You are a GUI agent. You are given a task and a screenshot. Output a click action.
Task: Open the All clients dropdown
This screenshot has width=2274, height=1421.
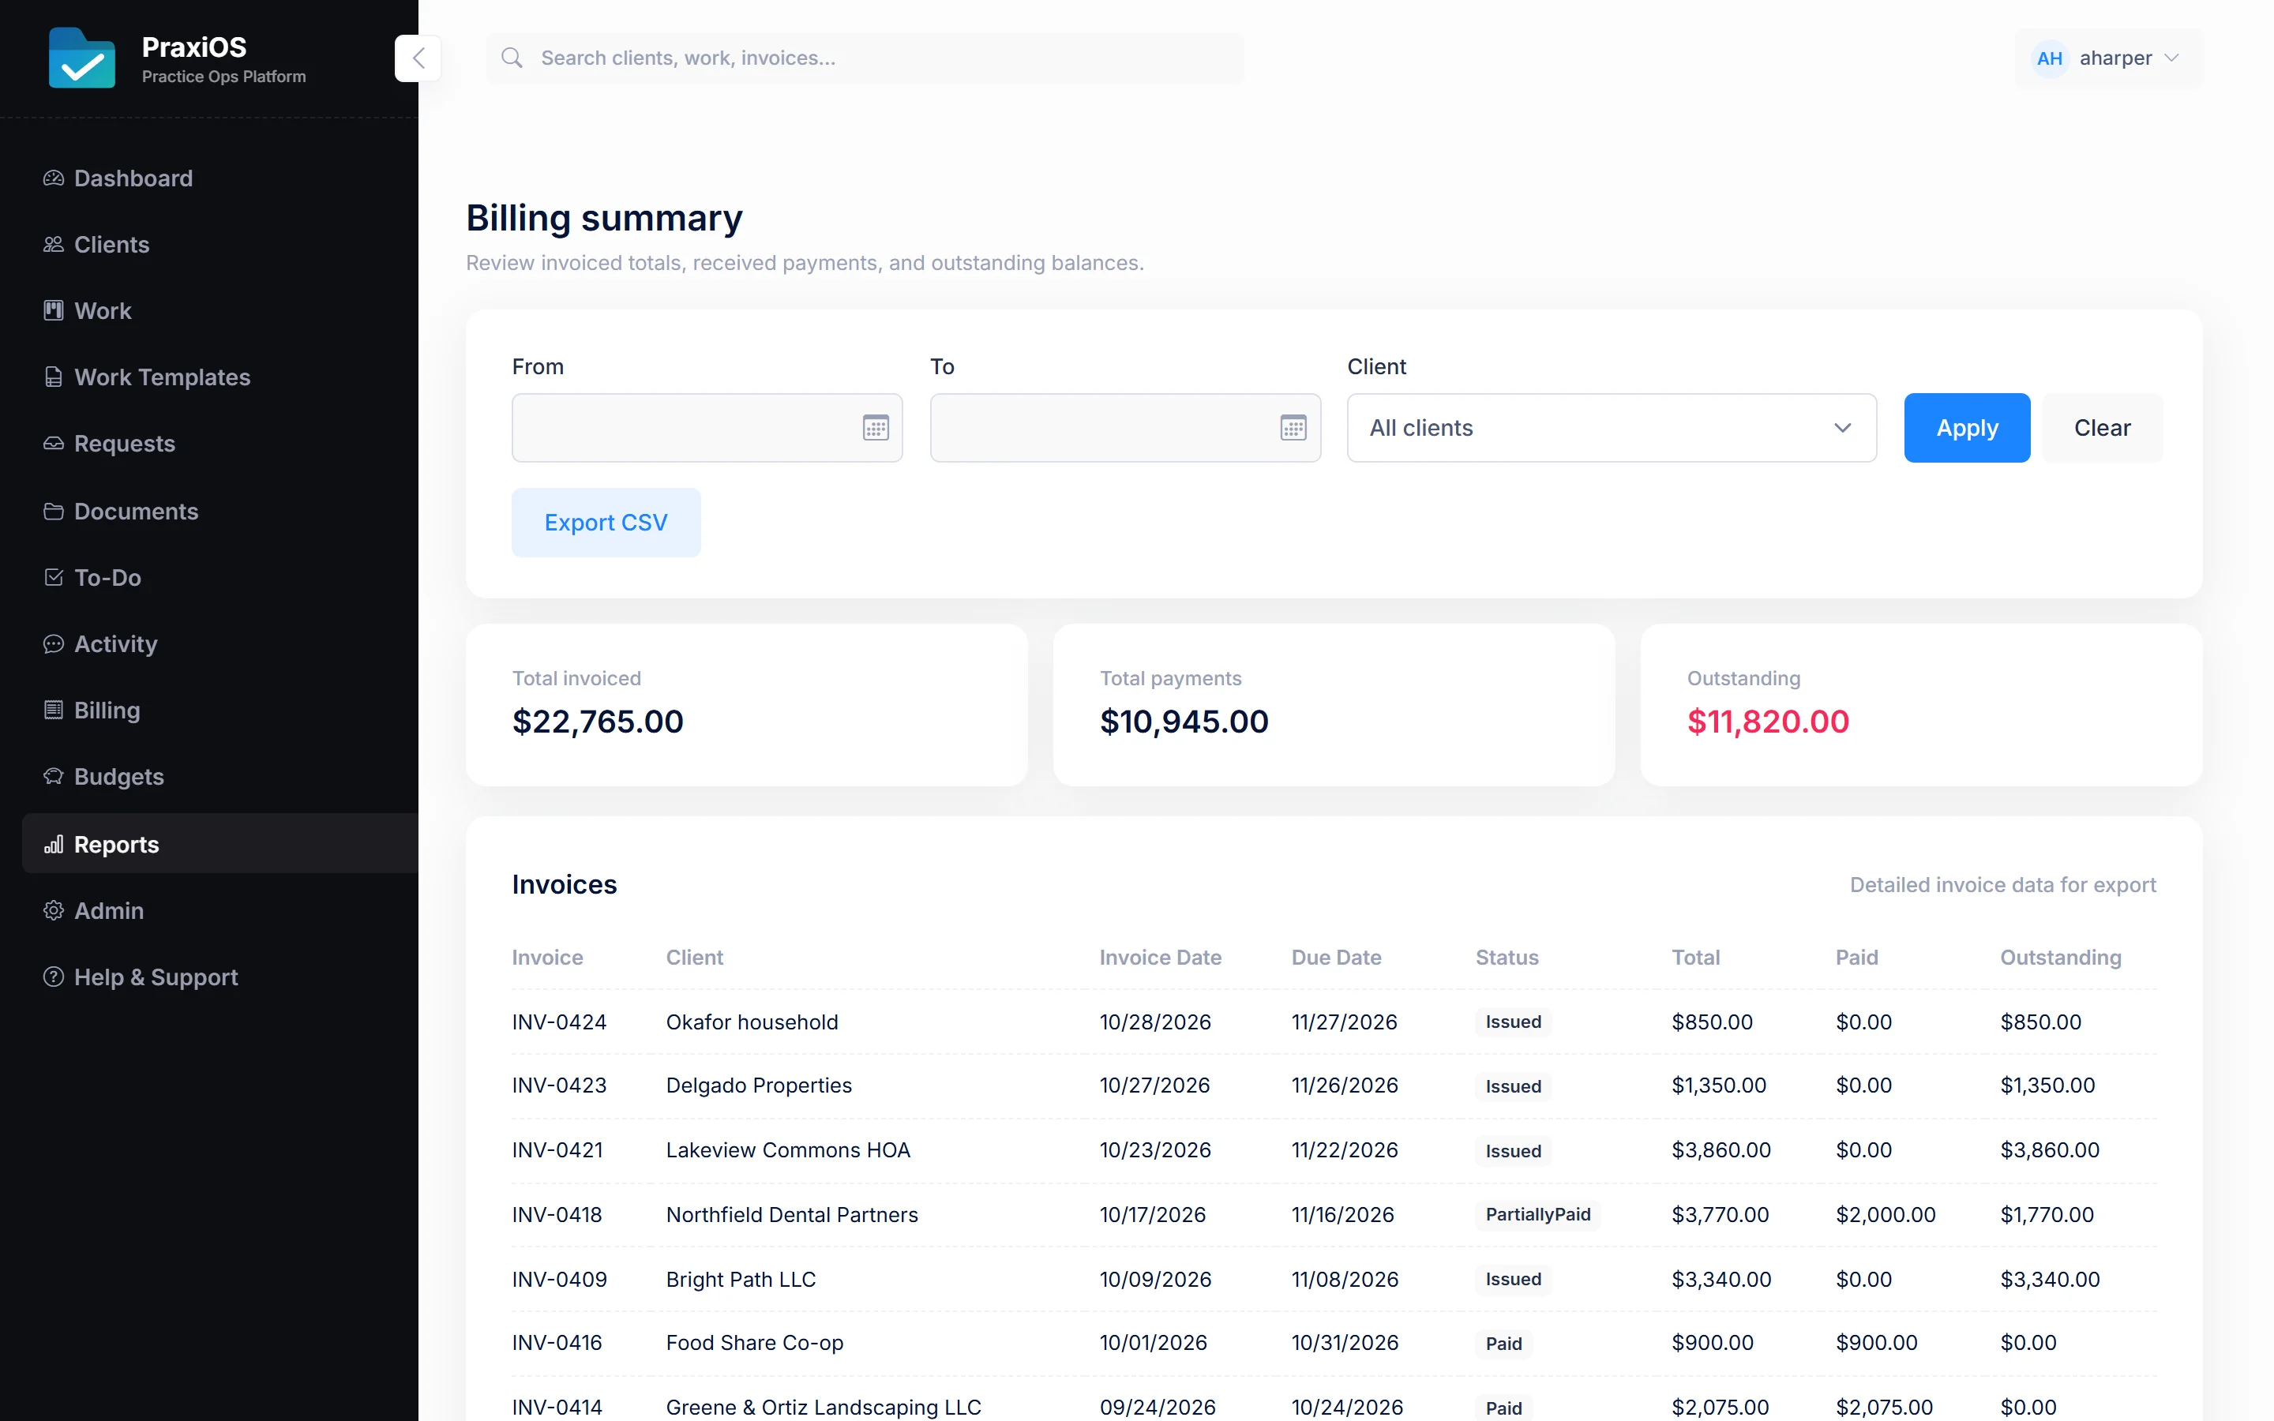pyautogui.click(x=1612, y=428)
